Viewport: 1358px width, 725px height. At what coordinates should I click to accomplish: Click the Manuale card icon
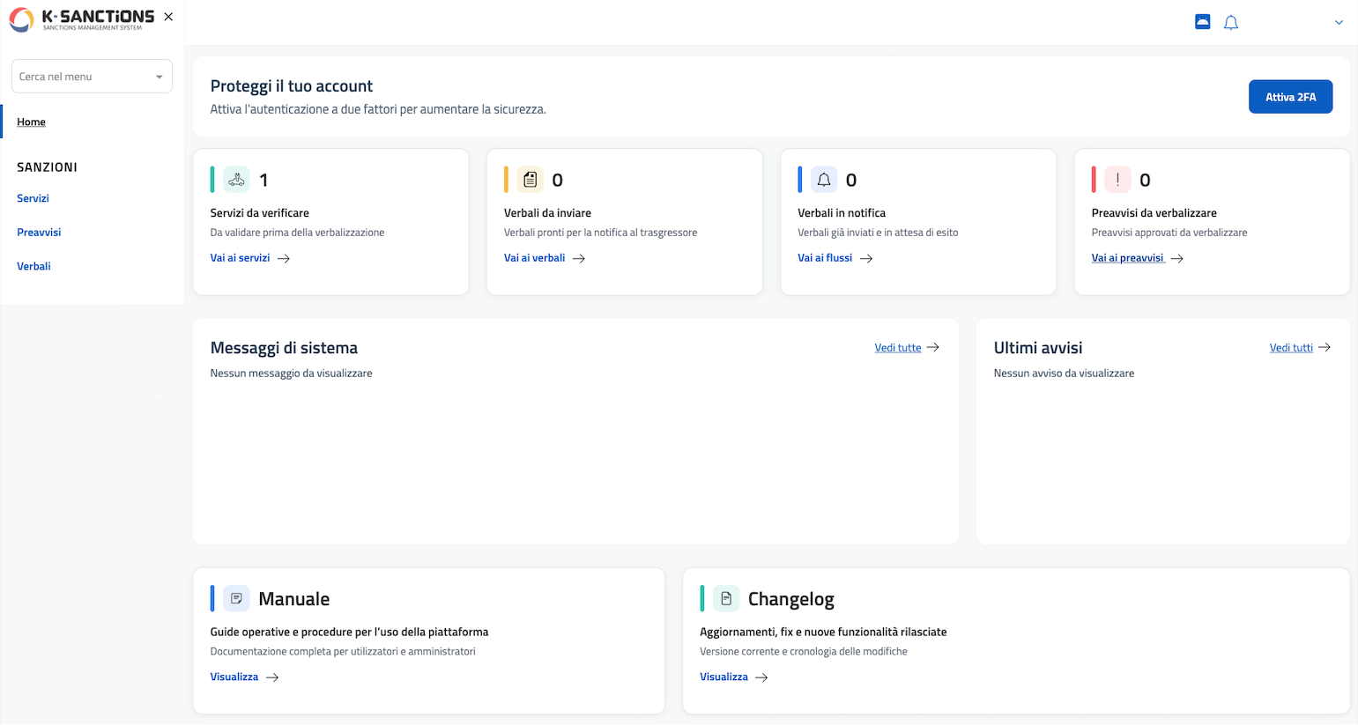236,599
